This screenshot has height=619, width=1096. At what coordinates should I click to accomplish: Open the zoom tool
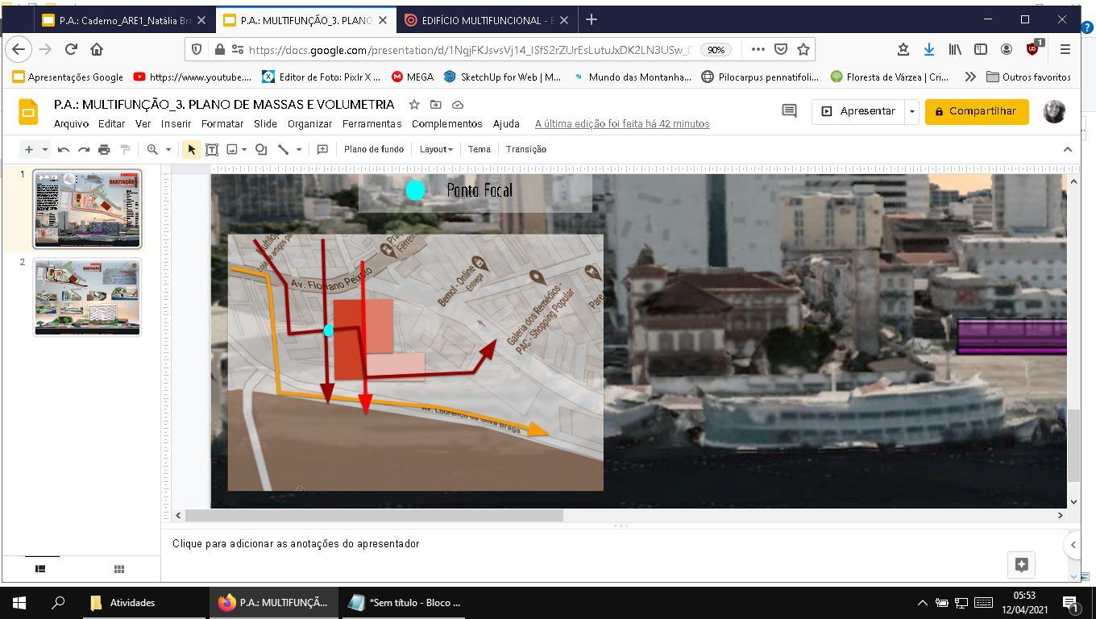pos(152,149)
